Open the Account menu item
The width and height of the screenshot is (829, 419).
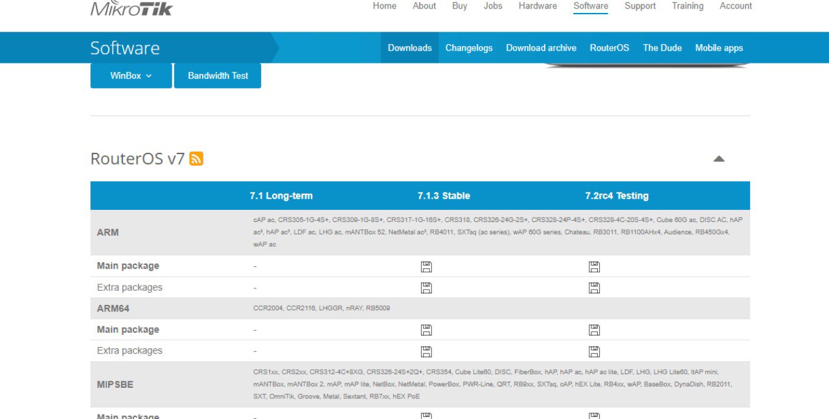736,6
